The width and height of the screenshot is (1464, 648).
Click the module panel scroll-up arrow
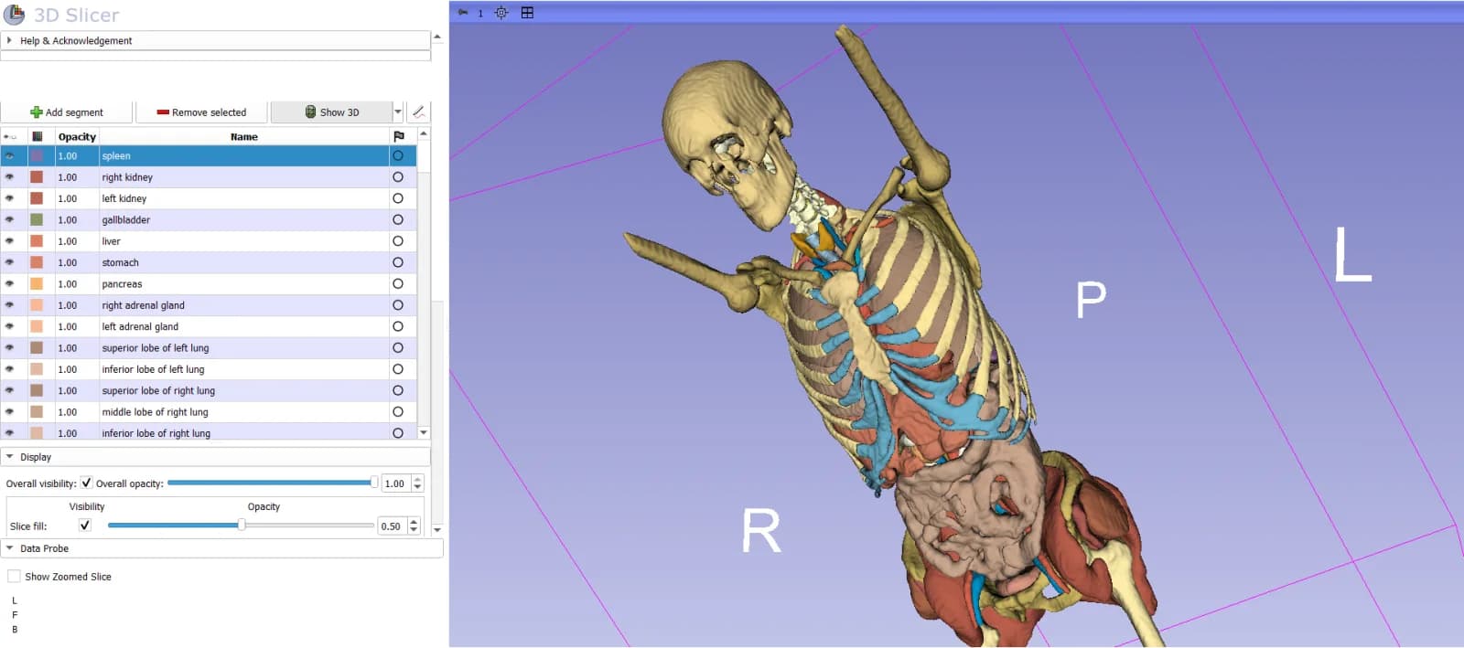pos(437,37)
